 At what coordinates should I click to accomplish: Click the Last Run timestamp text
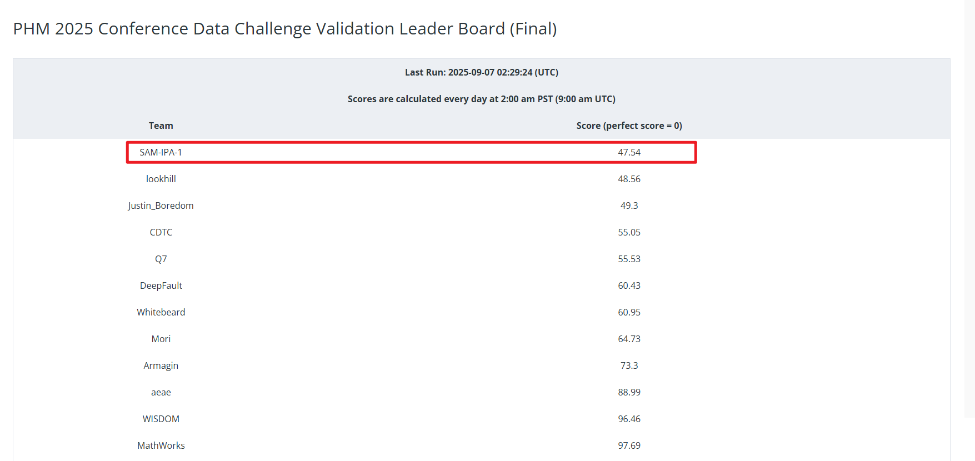tap(481, 72)
